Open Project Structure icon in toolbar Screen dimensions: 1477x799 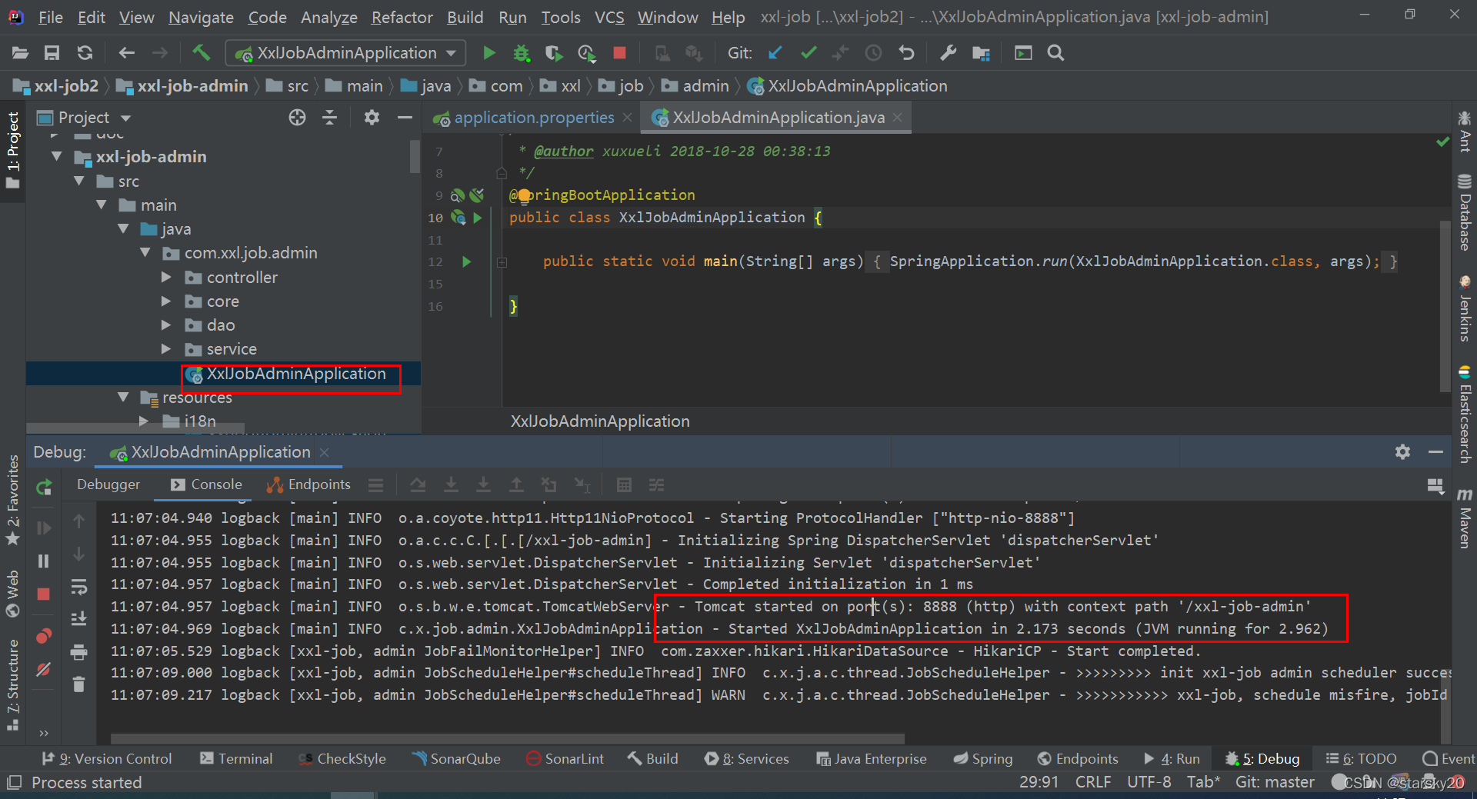click(x=981, y=53)
